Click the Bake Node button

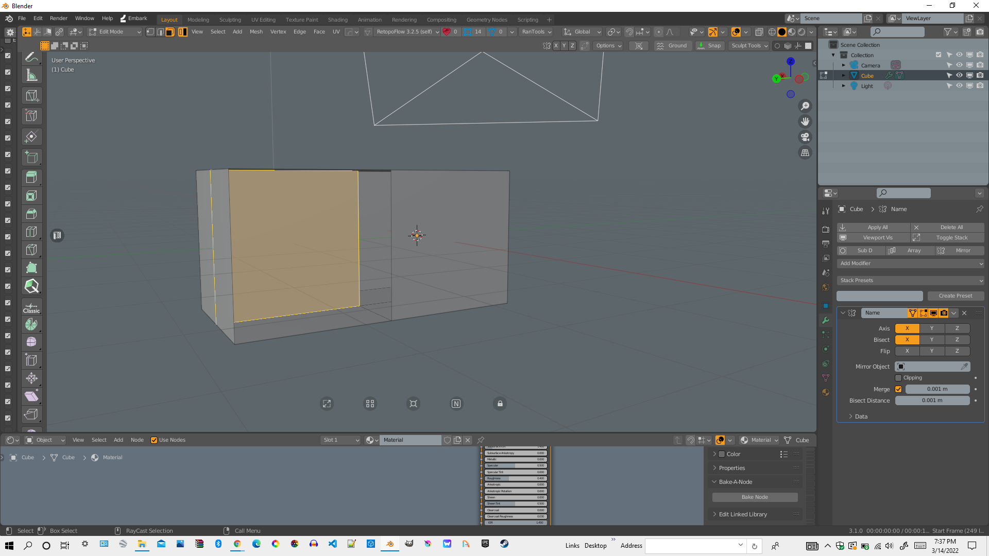[755, 497]
